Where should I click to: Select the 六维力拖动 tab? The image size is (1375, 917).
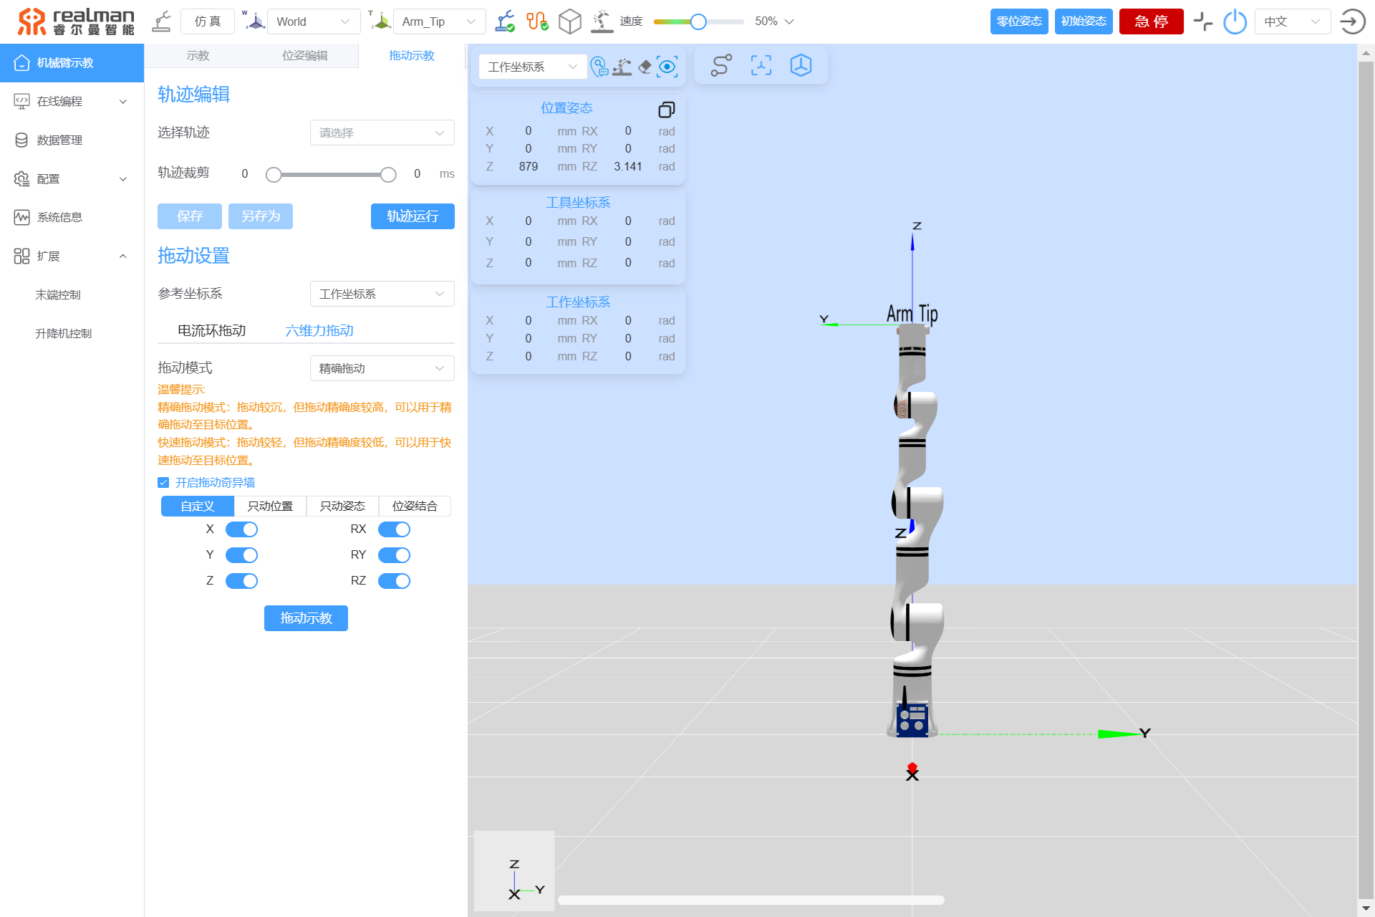[x=319, y=330]
